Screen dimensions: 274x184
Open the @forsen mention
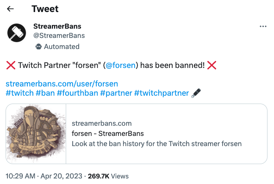click(121, 65)
